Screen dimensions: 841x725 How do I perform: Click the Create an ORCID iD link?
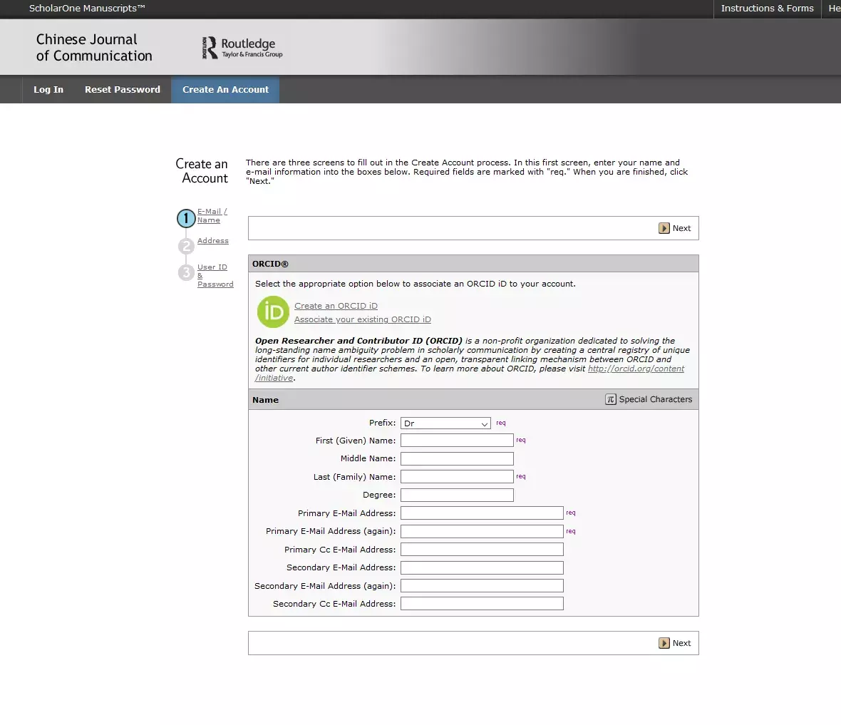(336, 306)
